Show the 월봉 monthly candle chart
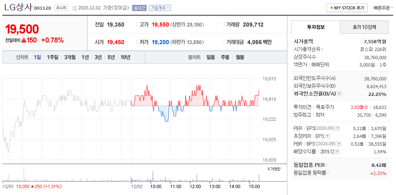Image resolution: width=396 pixels, height=195 pixels. tap(240, 57)
